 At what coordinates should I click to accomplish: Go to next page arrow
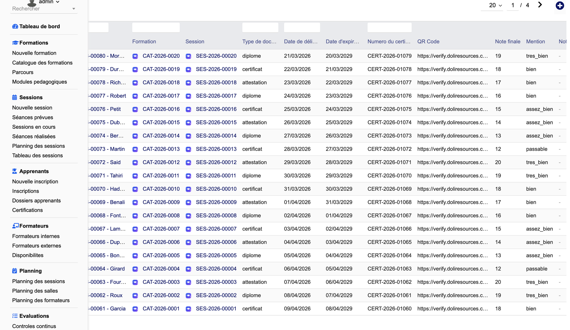pos(540,5)
